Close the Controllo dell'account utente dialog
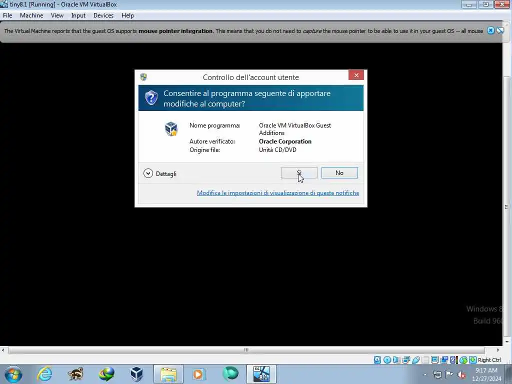The image size is (512, 384). coord(356,75)
